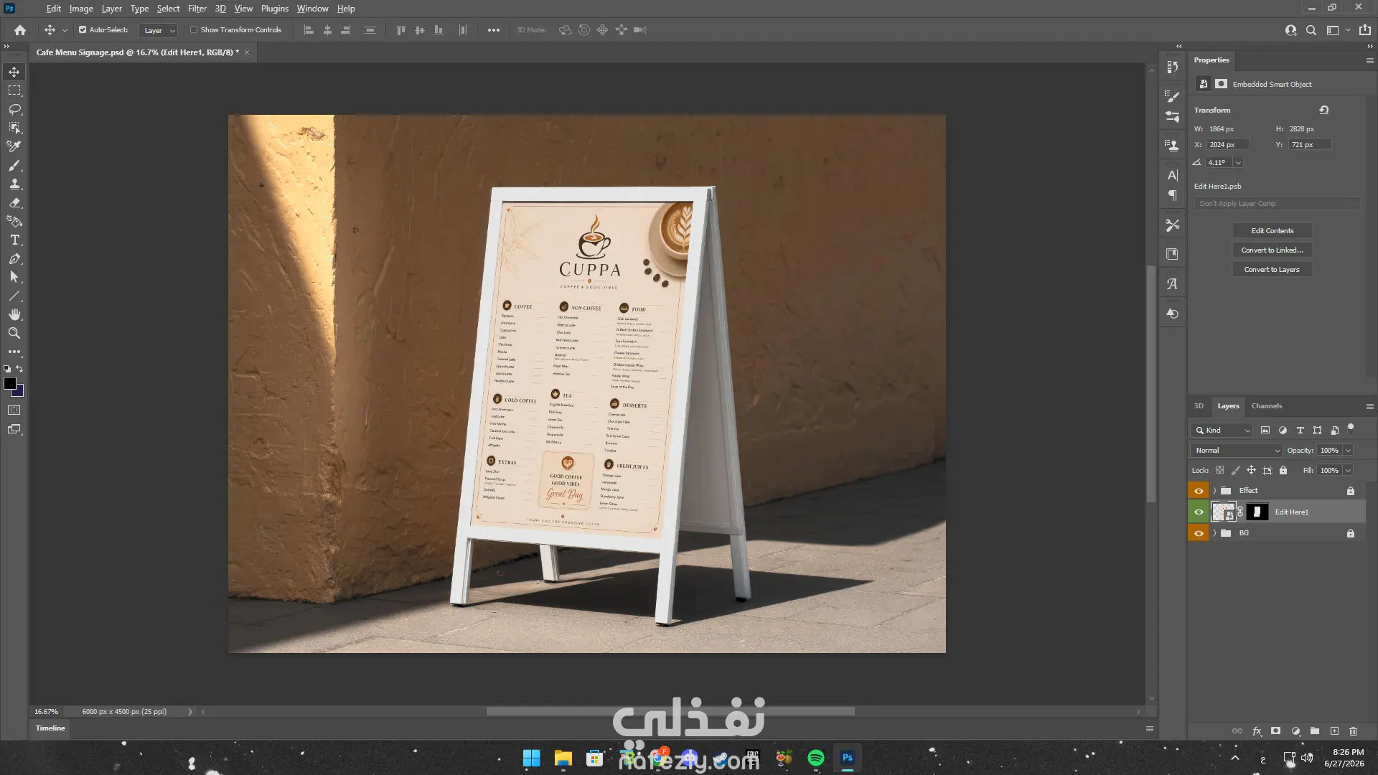This screenshot has height=775, width=1378.
Task: Uncheck the Auto-Select checkbox
Action: (83, 30)
